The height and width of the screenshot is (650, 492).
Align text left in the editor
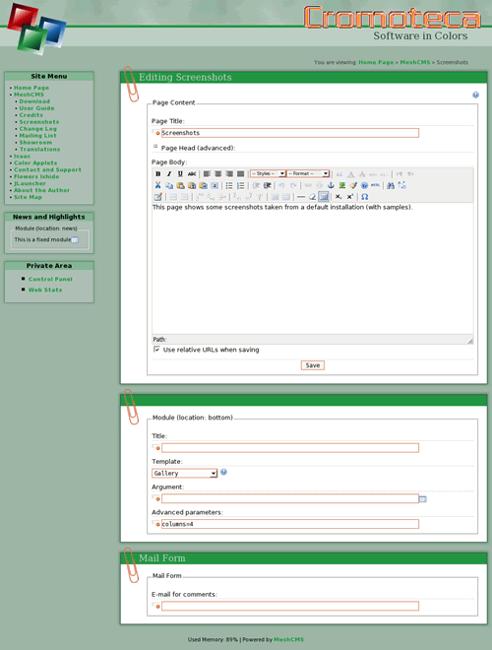[x=207, y=173]
